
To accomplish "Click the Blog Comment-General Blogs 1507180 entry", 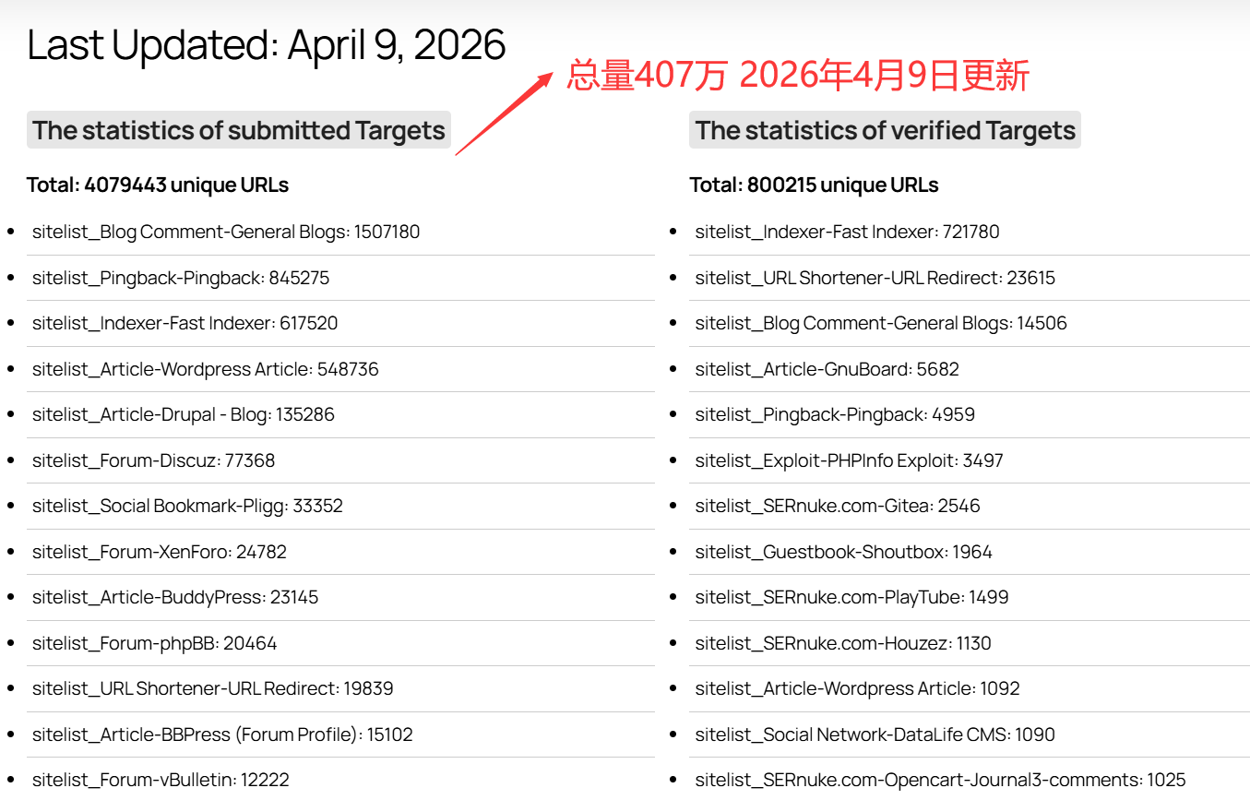I will point(226,232).
